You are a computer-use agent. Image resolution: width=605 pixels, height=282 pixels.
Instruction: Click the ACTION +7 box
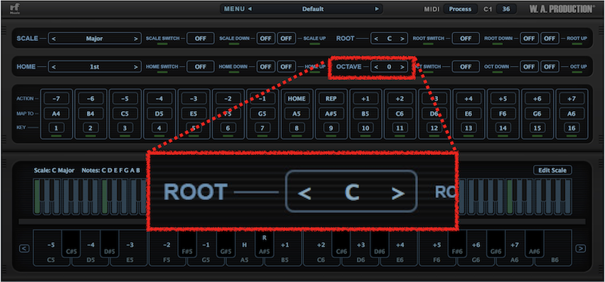[x=572, y=98]
